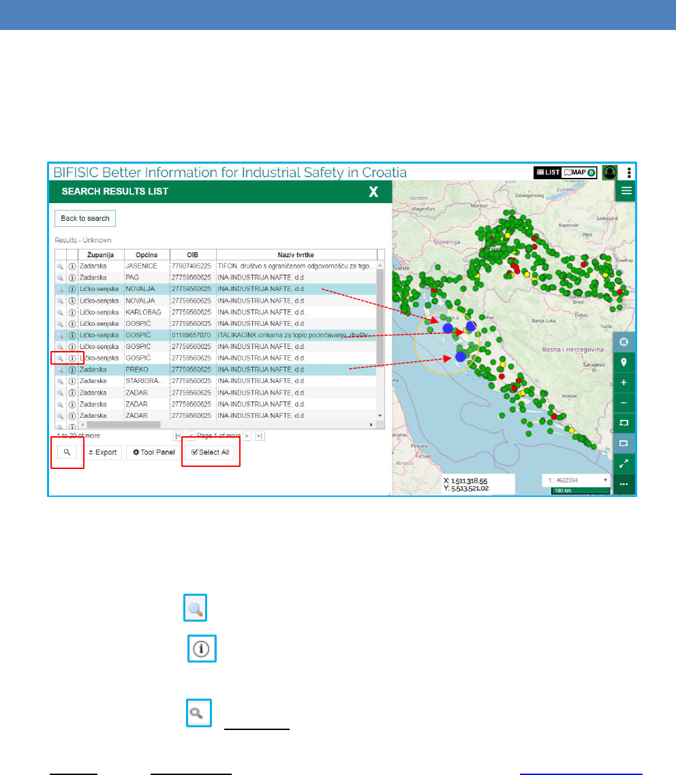Click the table scroll-down arrow

pos(380,416)
